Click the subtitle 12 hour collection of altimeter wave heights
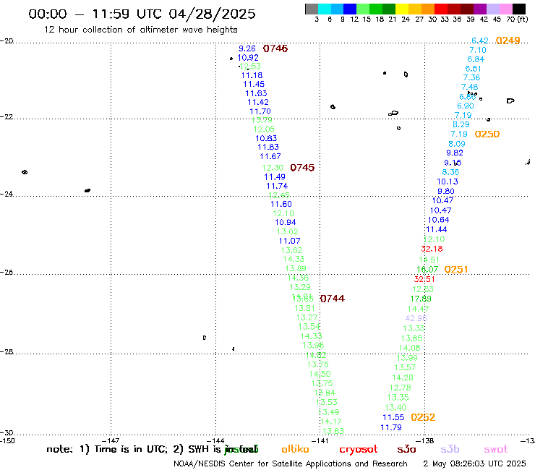Image resolution: width=535 pixels, height=470 pixels. [140, 30]
